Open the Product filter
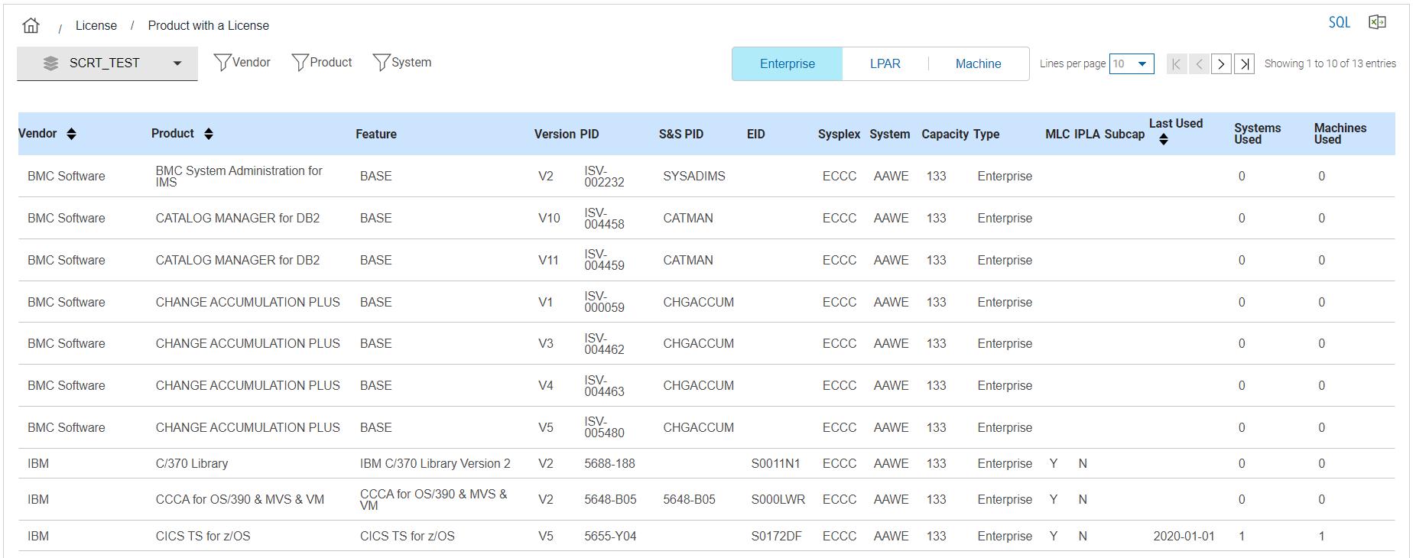Viewport: 1416px width, 558px height. [322, 63]
